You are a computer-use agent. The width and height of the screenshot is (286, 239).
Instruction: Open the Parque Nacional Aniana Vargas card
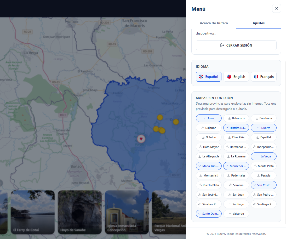point(169,212)
